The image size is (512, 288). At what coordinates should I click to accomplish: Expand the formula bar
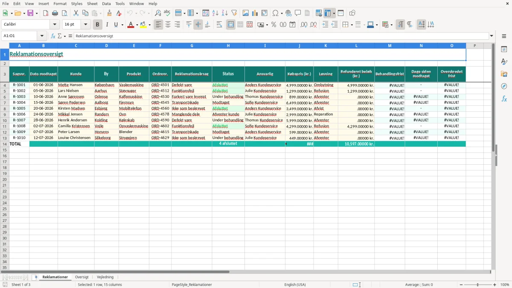(x=492, y=36)
